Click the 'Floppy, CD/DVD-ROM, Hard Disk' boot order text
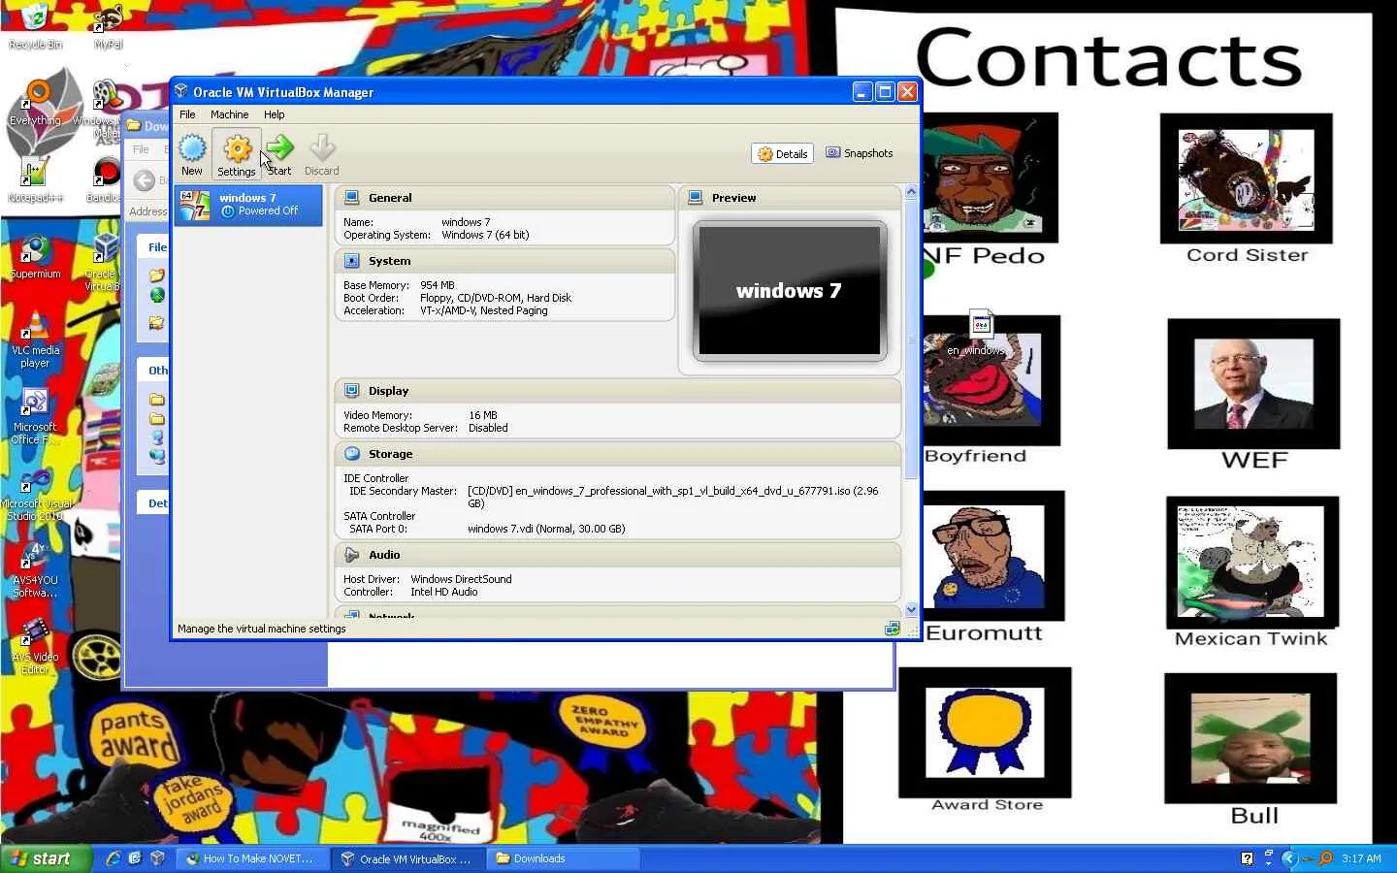1397x873 pixels. click(496, 298)
